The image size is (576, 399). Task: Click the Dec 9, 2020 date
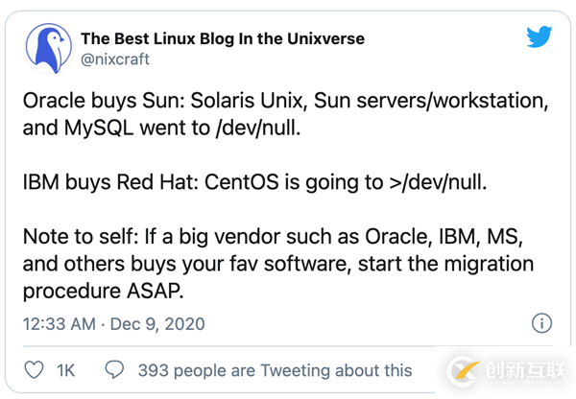pyautogui.click(x=156, y=324)
